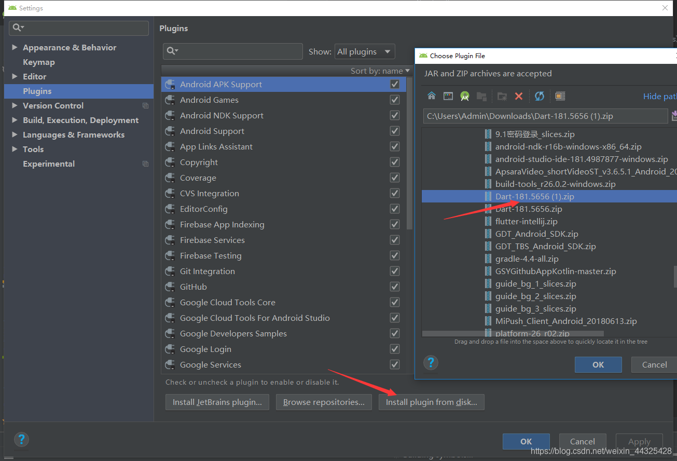Toggle Android NDK Support checkbox
The width and height of the screenshot is (677, 461).
[395, 115]
